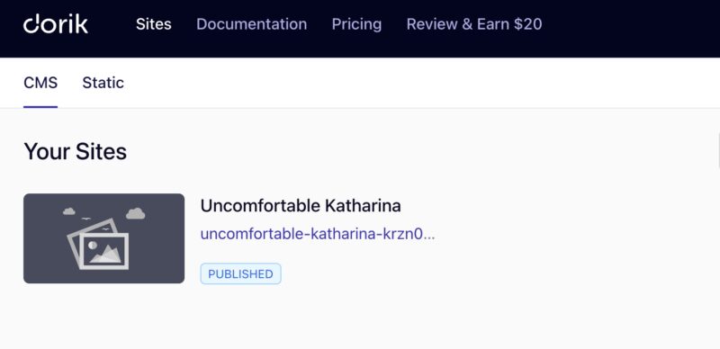The height and width of the screenshot is (349, 720).
Task: Open the Sites navigation item
Action: click(153, 24)
